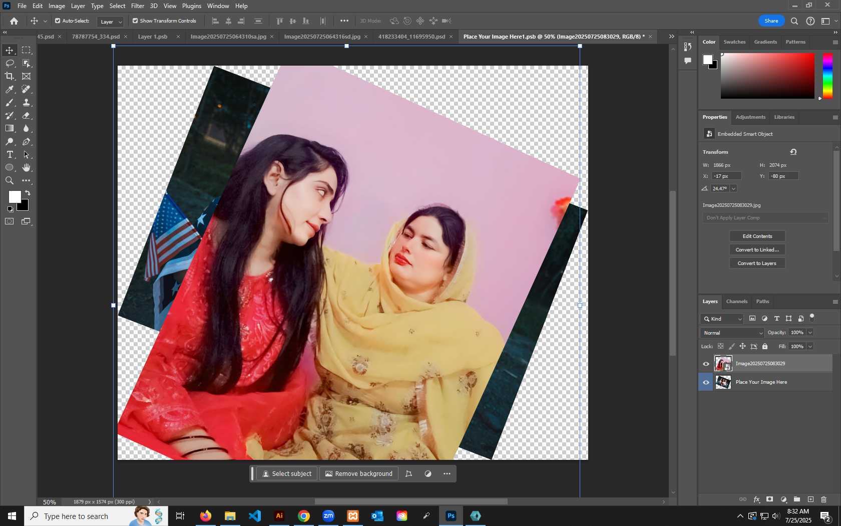841x526 pixels.
Task: Click the layer style fx icon
Action: click(756, 499)
